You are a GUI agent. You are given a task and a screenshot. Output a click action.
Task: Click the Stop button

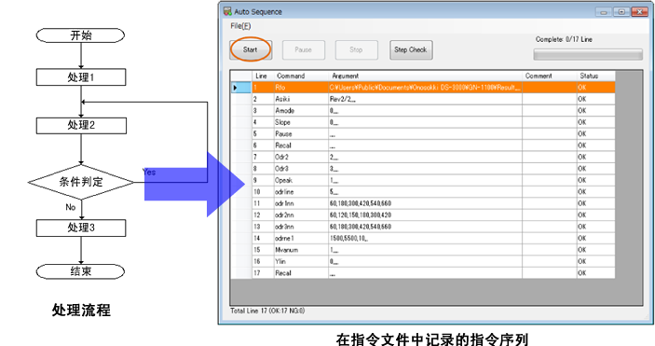356,49
